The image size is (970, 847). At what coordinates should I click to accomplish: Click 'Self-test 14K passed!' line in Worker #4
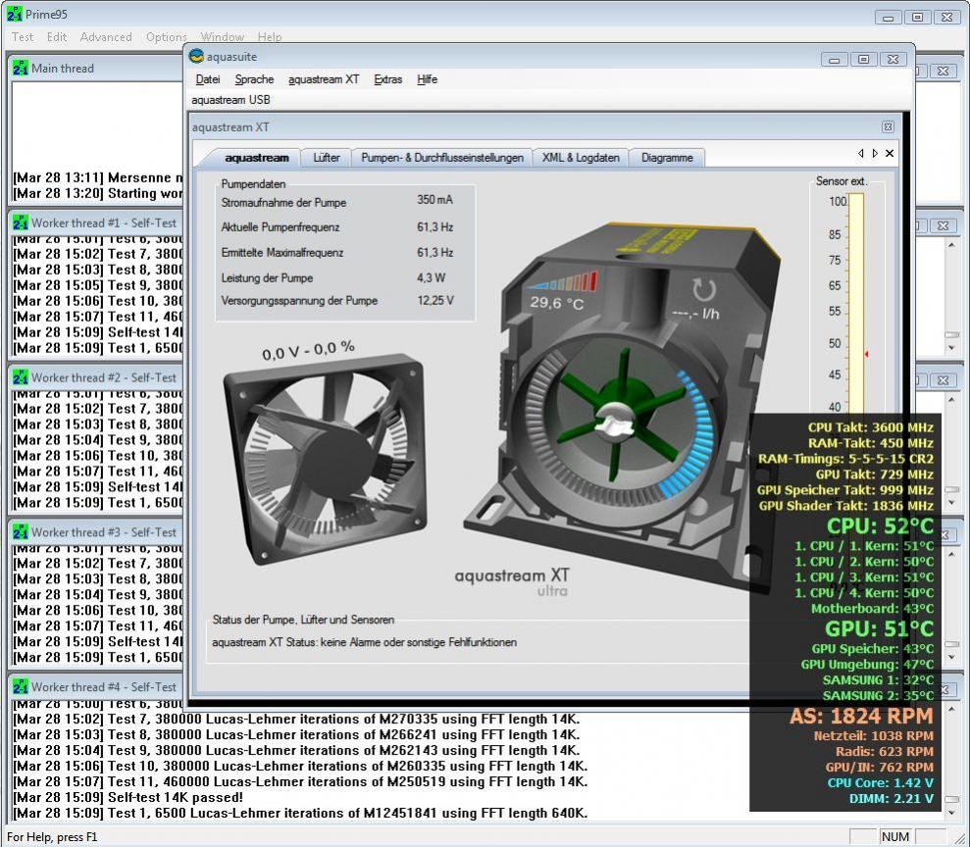click(x=128, y=797)
